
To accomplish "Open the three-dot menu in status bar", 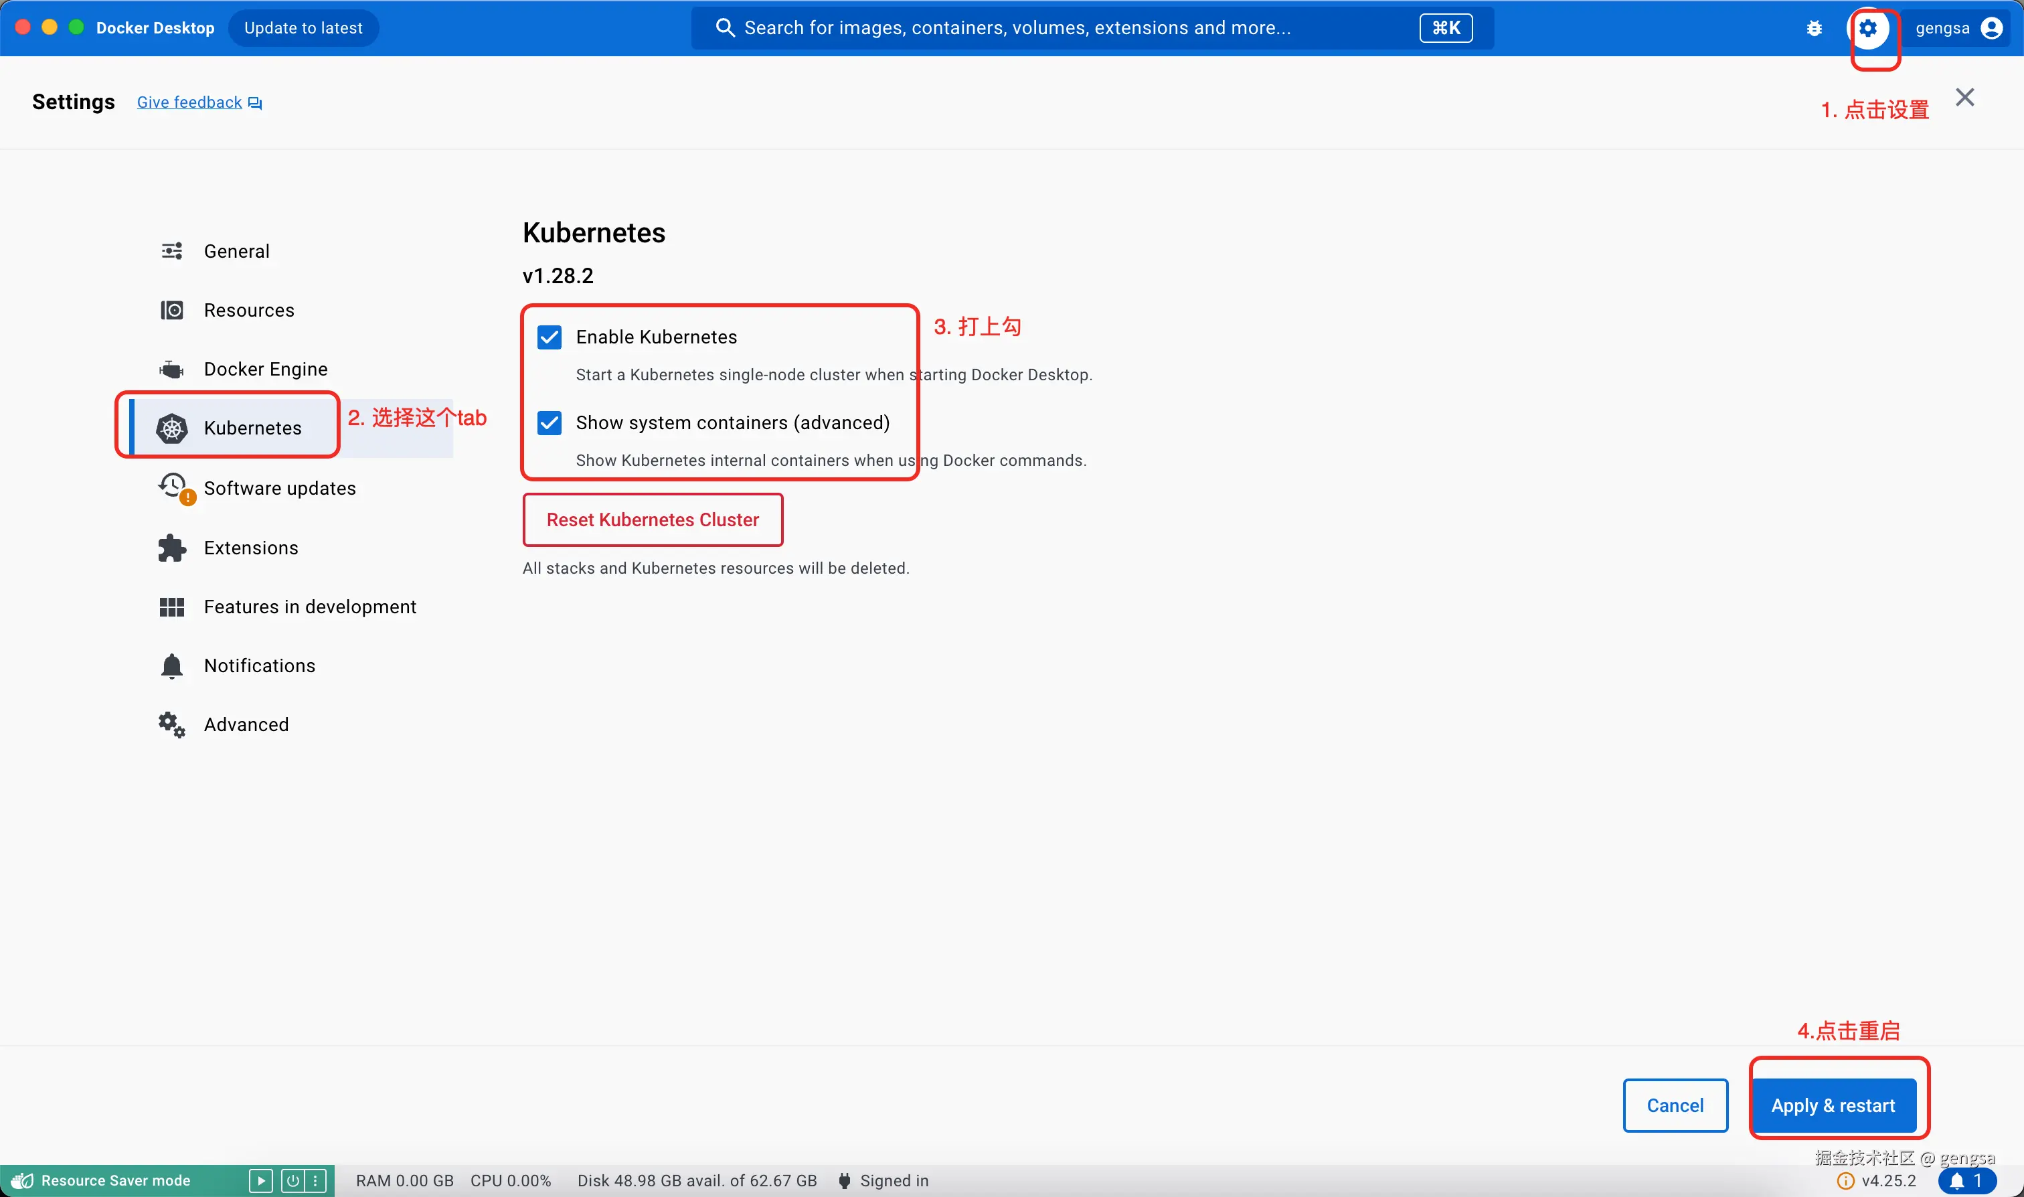I will tap(315, 1181).
